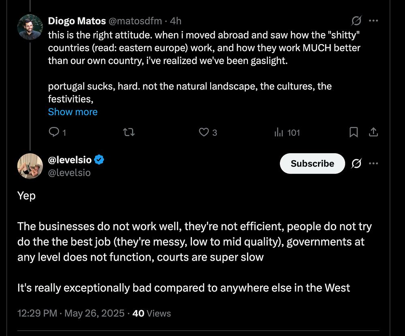Click the reply icon on Diogo's tweet
This screenshot has width=405, height=336.
(54, 132)
